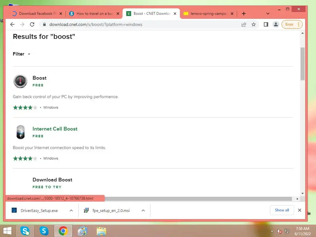The height and width of the screenshot is (237, 316).
Task: Close the Boost CNET tab
Action: [x=175, y=14]
